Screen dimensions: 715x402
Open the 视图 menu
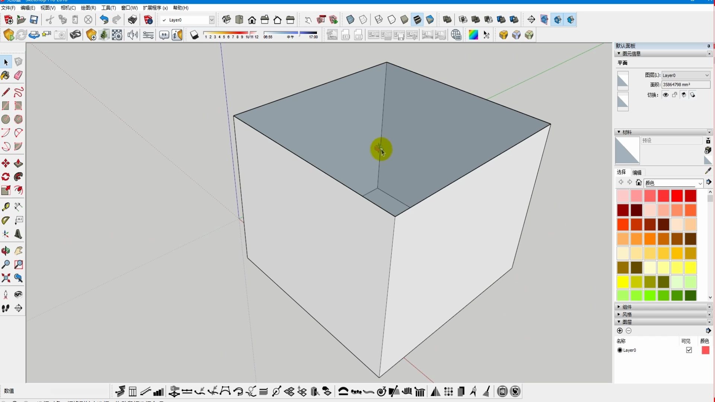47,7
